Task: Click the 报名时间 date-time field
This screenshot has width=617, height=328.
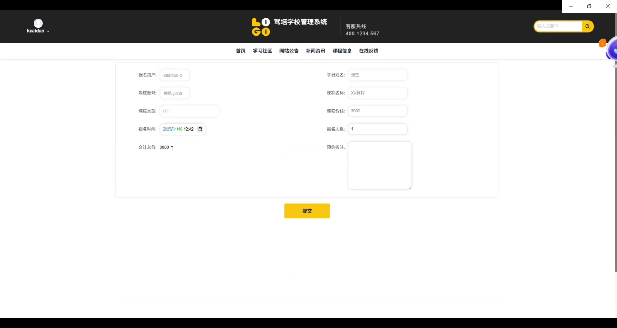Action: tap(183, 129)
